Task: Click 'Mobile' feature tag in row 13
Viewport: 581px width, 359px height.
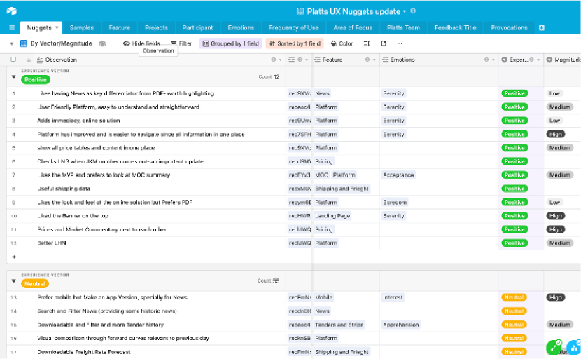Action: [x=324, y=297]
